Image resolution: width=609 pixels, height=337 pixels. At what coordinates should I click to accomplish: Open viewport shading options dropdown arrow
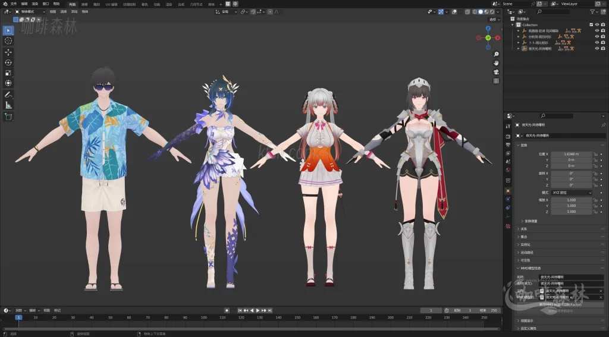coord(498,12)
